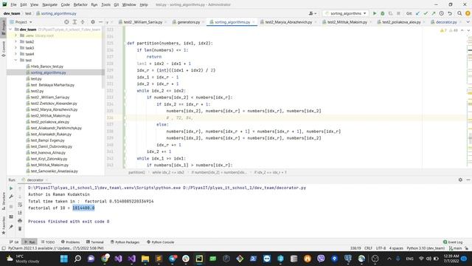Open the Refactor menu
472x266 pixels.
click(x=80, y=4)
